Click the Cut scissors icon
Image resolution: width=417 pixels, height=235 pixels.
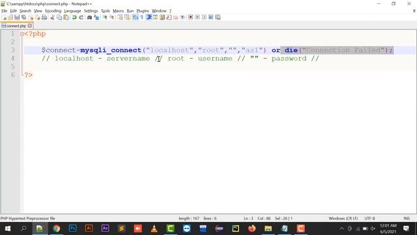point(52,18)
